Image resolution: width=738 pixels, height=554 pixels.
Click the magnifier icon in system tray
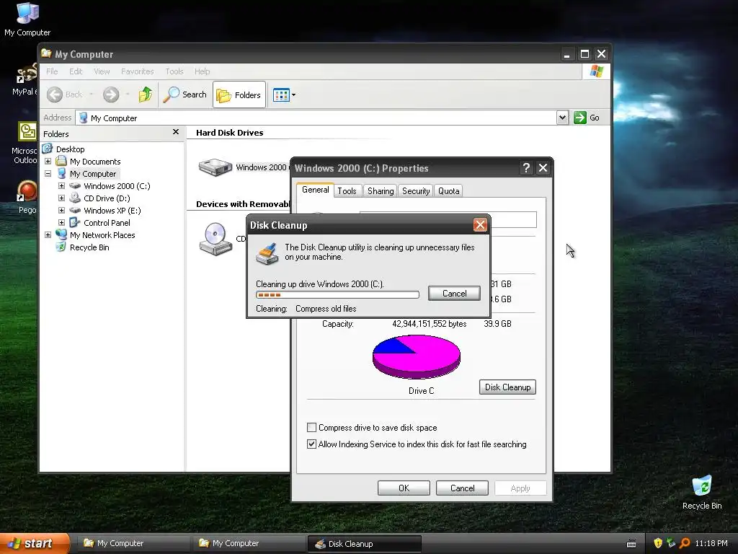(x=685, y=543)
